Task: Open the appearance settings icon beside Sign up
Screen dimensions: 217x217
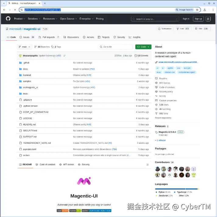Action: point(208,19)
